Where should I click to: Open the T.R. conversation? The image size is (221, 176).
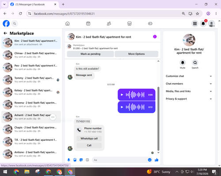point(31,142)
